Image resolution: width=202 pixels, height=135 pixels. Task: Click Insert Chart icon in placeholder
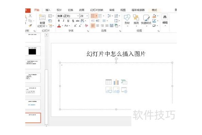(116, 82)
